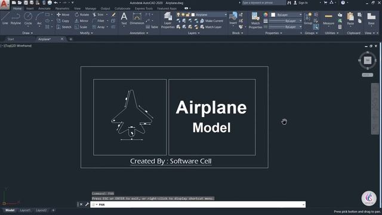
Task: Click the Trim tool
Action: point(98,14)
